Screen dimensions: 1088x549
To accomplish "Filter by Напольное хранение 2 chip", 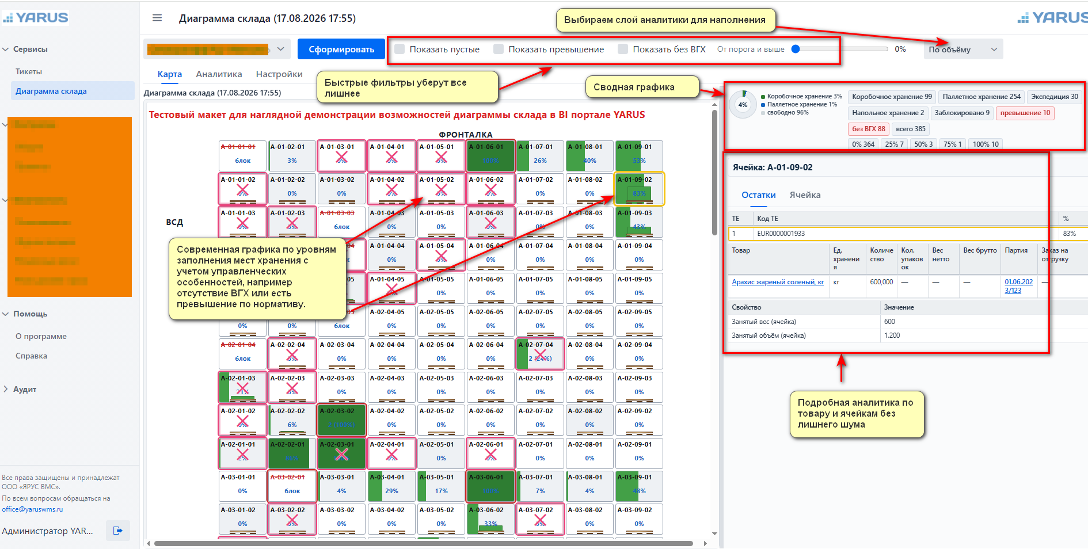I will [x=888, y=113].
